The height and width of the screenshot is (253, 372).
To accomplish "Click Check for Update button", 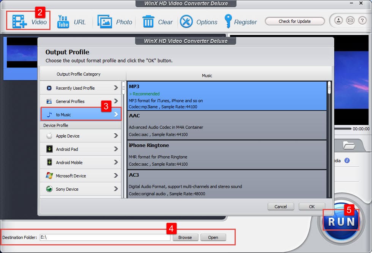I will pos(295,21).
